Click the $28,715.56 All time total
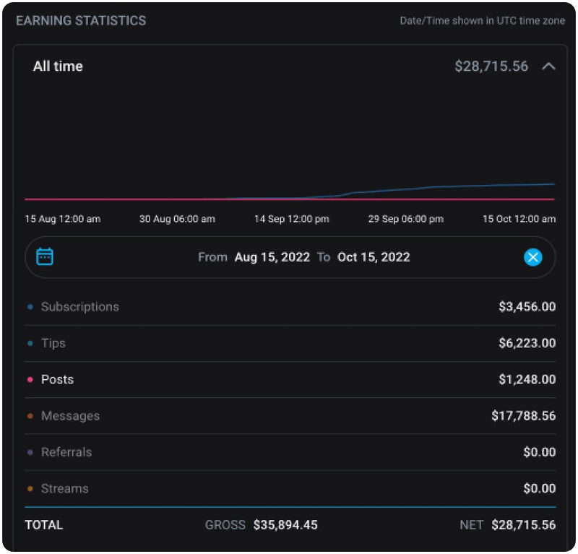 click(491, 66)
